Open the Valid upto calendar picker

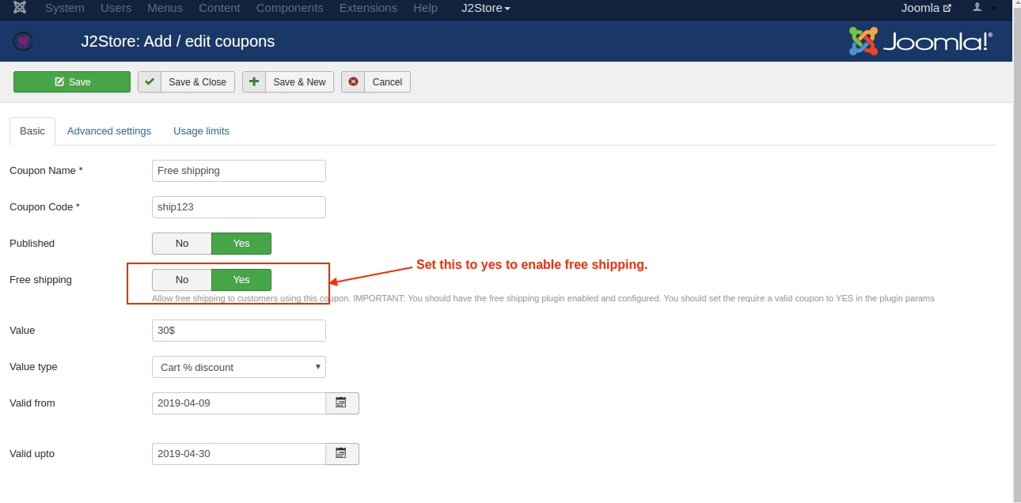click(342, 454)
